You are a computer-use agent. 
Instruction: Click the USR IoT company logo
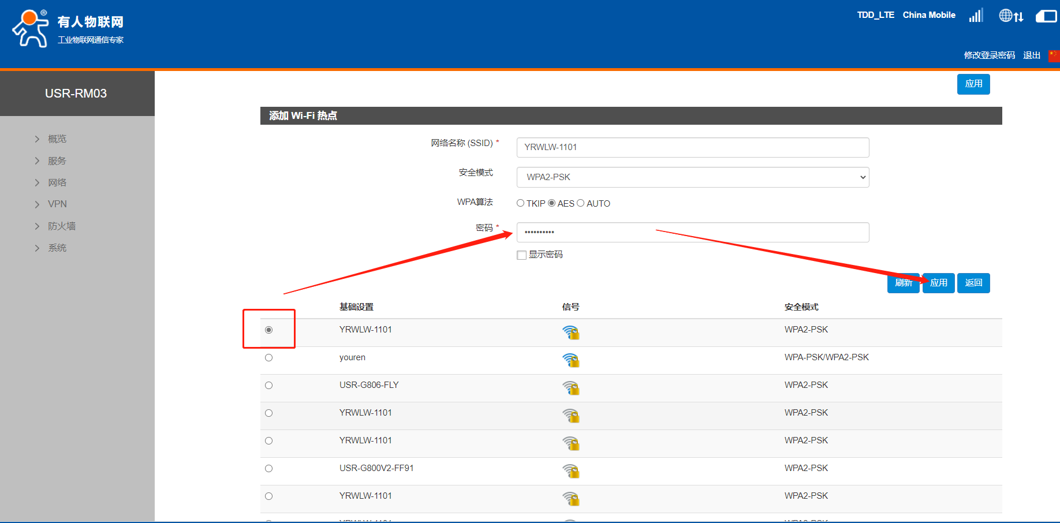coord(68,29)
